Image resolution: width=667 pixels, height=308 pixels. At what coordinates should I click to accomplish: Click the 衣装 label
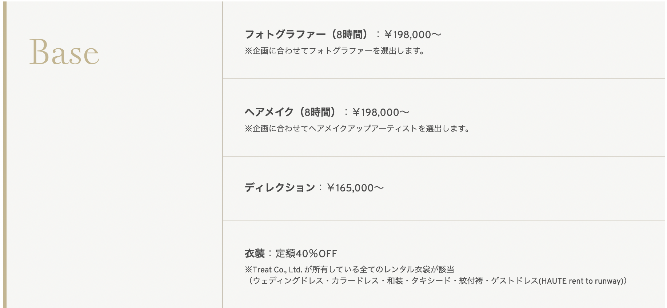point(255,254)
